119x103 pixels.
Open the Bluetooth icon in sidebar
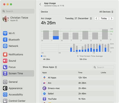pyautogui.click(x=5, y=40)
